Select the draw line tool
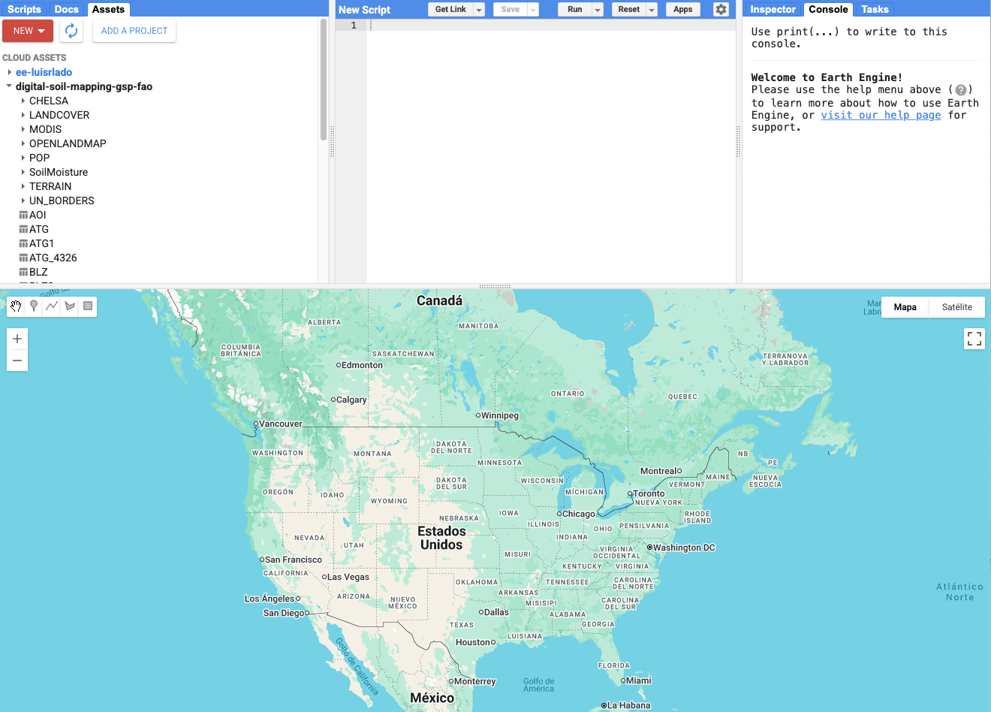The width and height of the screenshot is (991, 712). (52, 306)
